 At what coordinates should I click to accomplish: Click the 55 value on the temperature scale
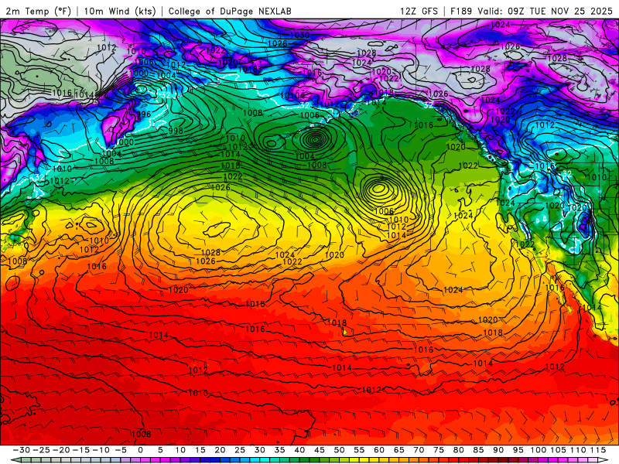[x=359, y=450]
